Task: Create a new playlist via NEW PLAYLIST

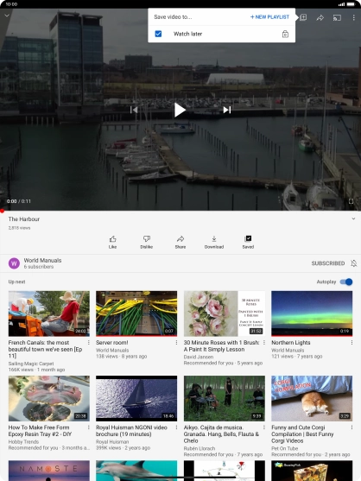Action: pyautogui.click(x=269, y=17)
